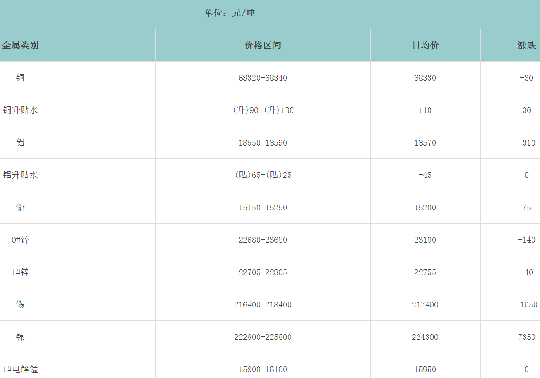Click the 1#锌 row label
The image size is (540, 378).
tap(20, 272)
